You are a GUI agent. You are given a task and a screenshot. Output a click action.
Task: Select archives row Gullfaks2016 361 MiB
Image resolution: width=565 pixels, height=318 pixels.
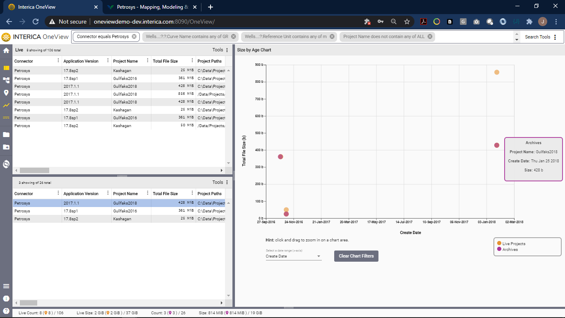(x=119, y=211)
